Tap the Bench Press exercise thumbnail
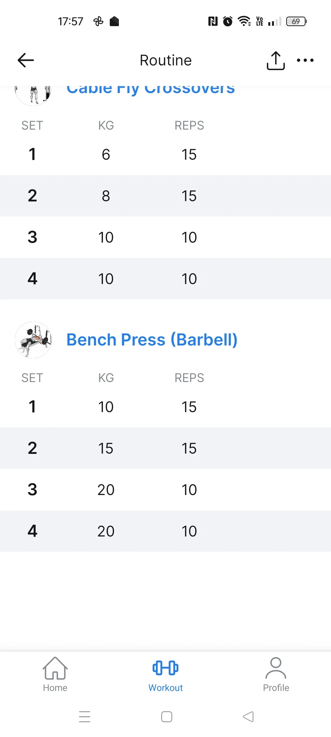Viewport: 331px width, 737px height. click(33, 340)
